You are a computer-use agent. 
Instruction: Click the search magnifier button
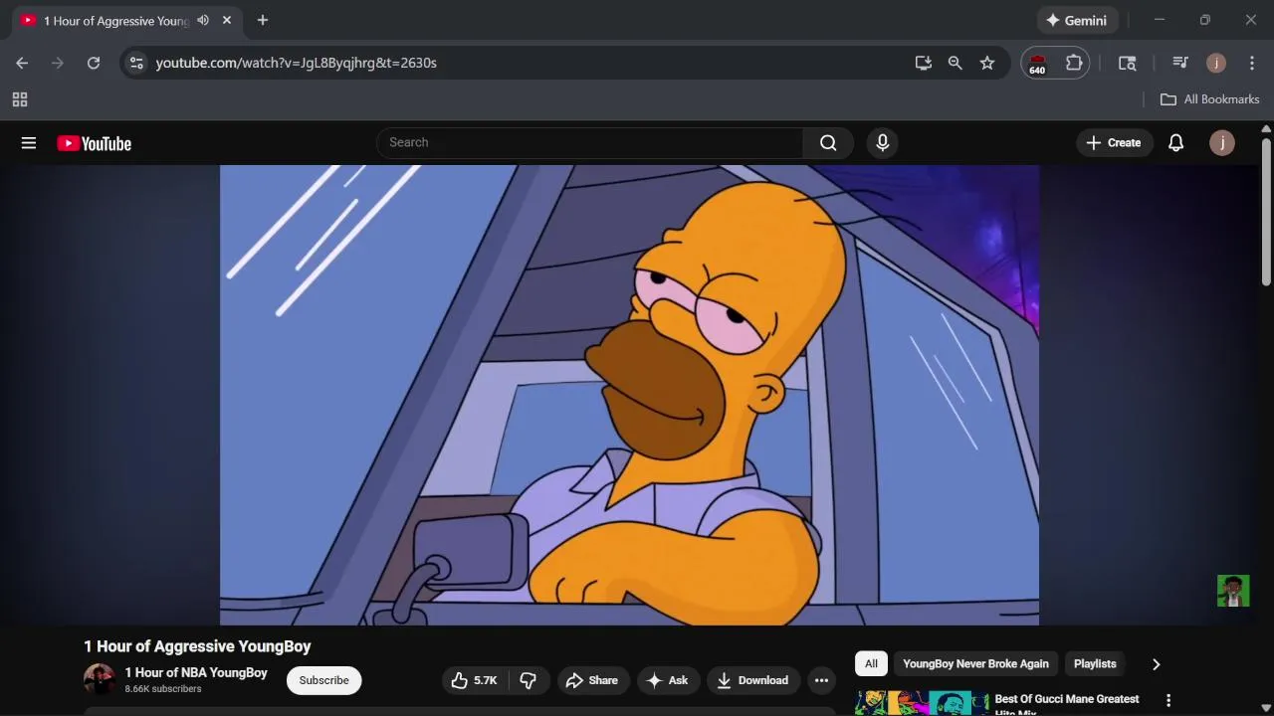click(x=828, y=143)
